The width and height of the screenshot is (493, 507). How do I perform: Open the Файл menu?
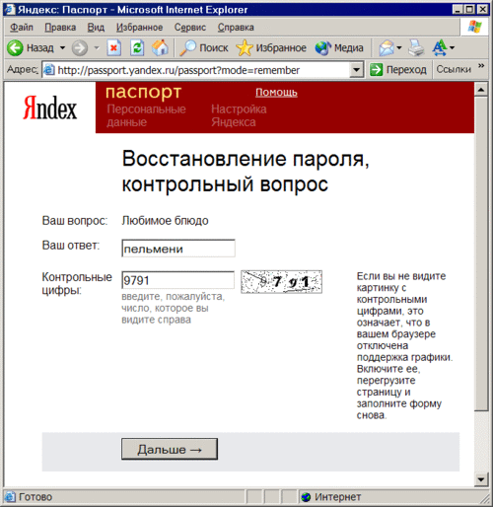pos(22,28)
